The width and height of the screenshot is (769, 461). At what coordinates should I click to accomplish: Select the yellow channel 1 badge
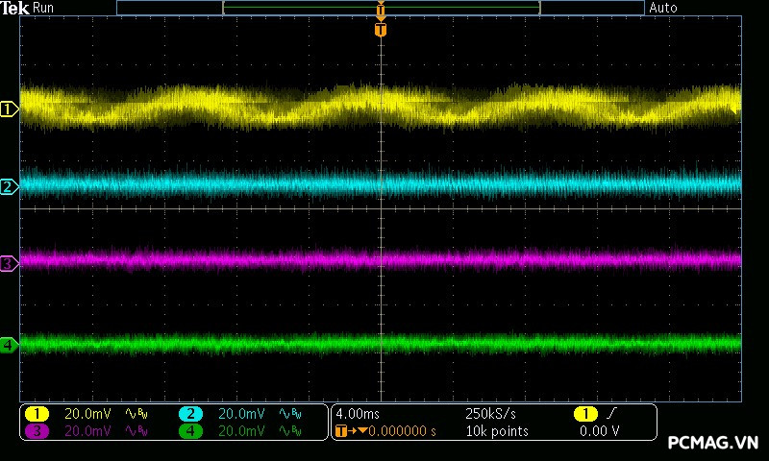[37, 414]
